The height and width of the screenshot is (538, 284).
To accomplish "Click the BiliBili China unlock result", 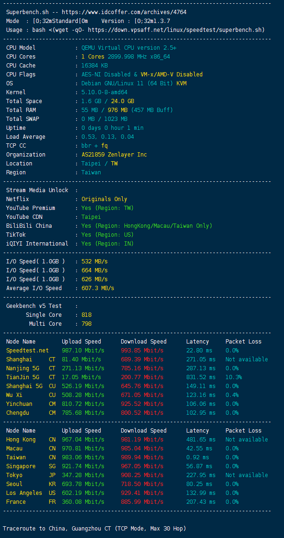I will click(146, 226).
